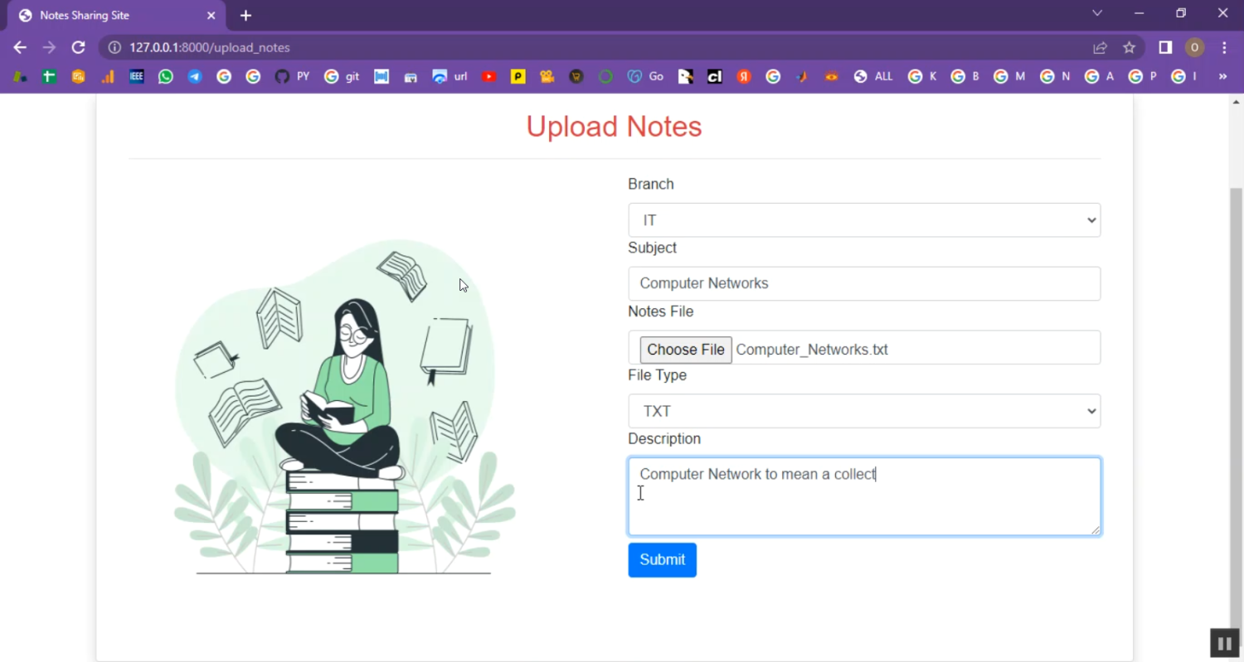Open the GitHub PY bookmark

pyautogui.click(x=291, y=76)
